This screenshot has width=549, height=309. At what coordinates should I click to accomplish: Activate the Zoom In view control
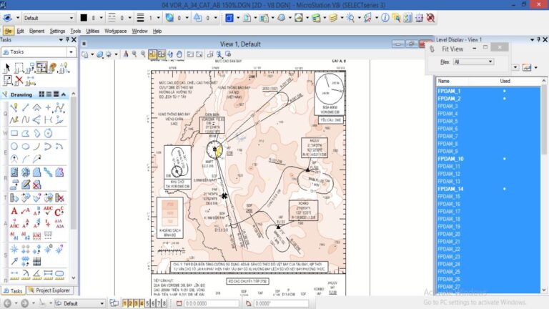(134, 54)
